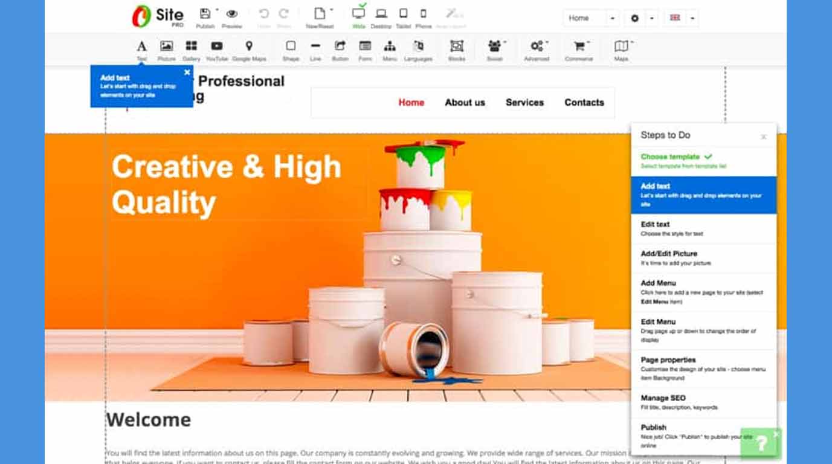Open the Maps elements dropdown
Screen dimensions: 832x464
point(621,50)
